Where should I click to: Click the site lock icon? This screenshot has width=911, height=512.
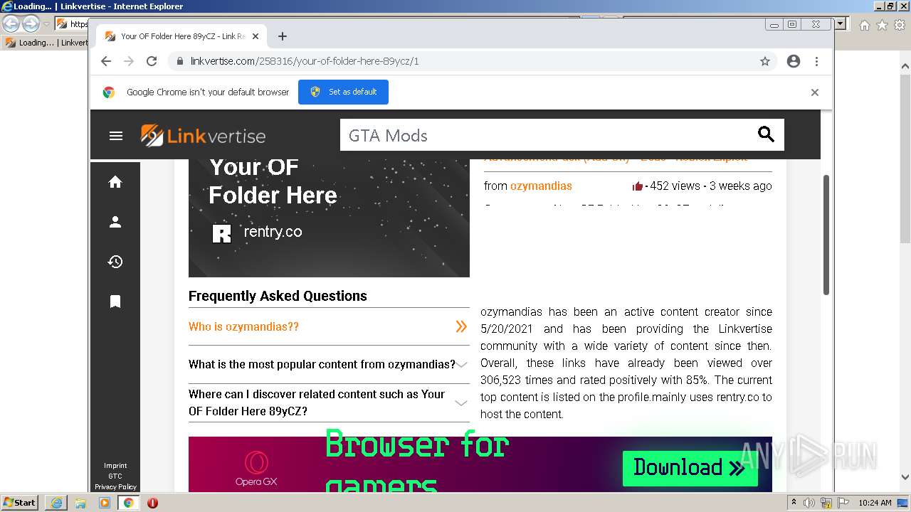179,61
